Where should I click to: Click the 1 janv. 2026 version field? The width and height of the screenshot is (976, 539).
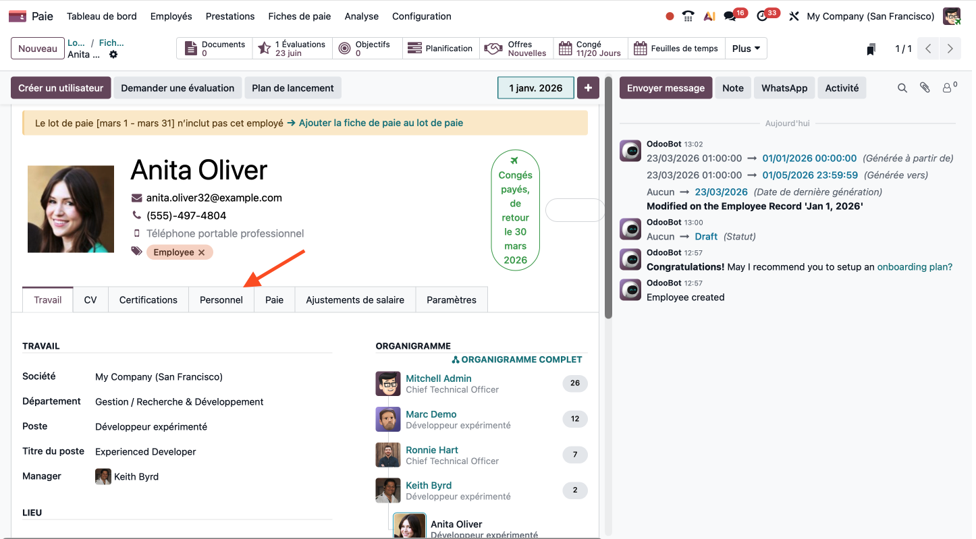[x=536, y=88]
